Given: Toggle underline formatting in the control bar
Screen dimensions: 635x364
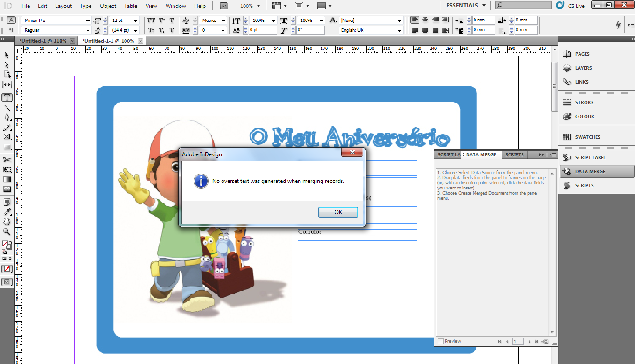Looking at the screenshot, I should pos(171,21).
